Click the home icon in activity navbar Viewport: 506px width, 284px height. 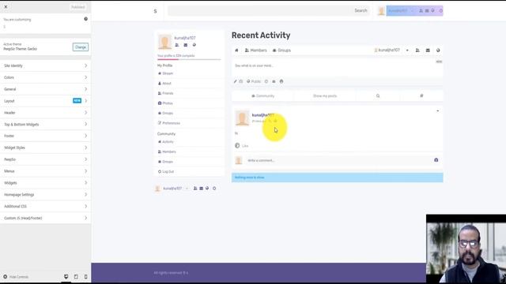click(x=236, y=50)
